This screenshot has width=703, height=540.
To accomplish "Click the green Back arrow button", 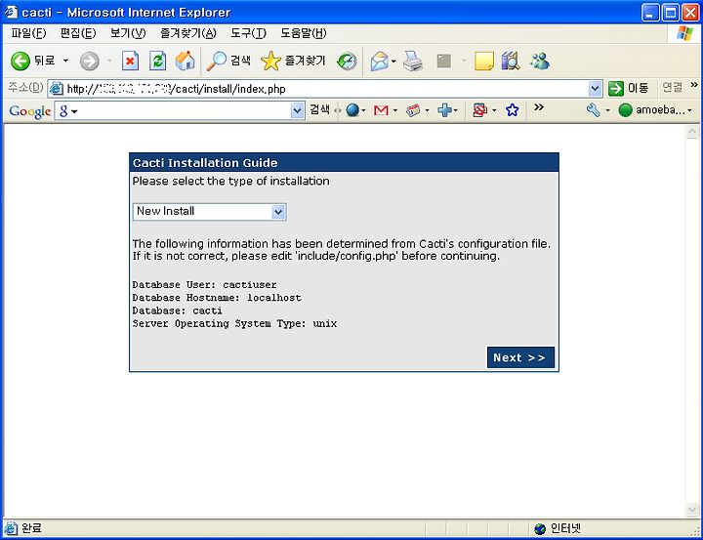I will tap(21, 61).
